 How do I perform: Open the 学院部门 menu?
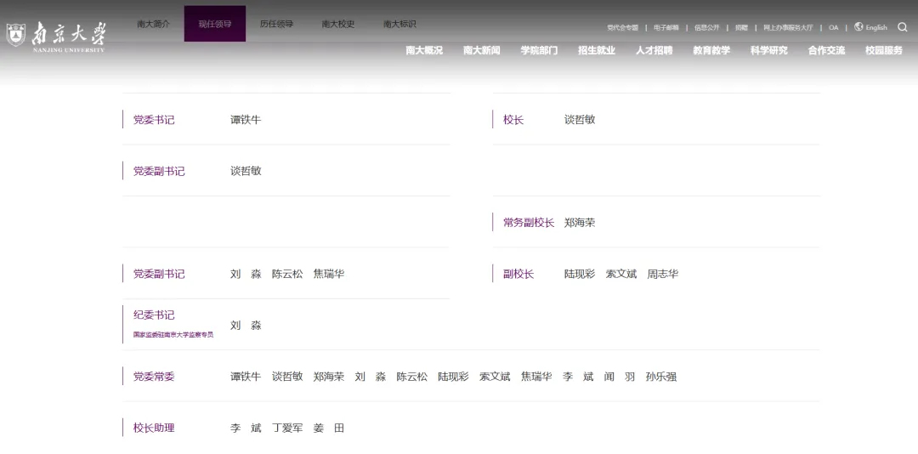pos(539,50)
